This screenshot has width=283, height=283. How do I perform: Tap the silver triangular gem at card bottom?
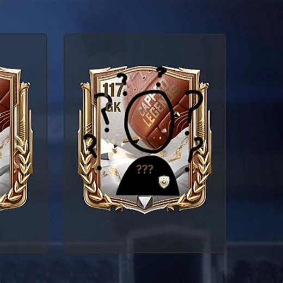click(x=144, y=202)
